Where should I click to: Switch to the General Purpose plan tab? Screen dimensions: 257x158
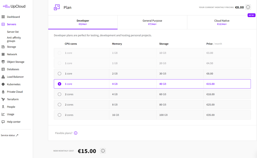pyautogui.click(x=152, y=22)
